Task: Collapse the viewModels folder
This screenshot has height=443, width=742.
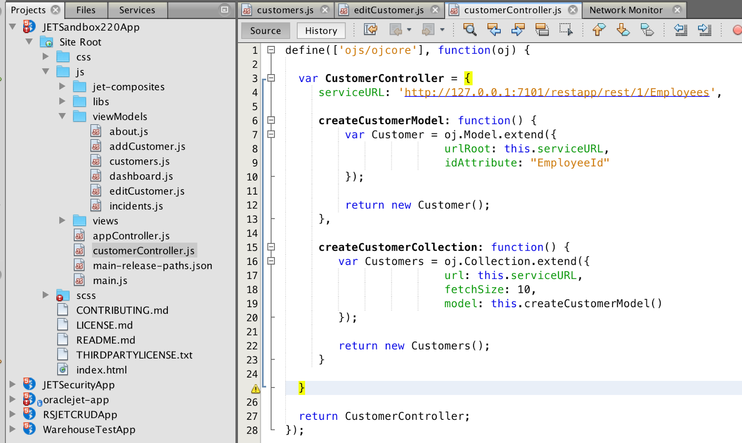Action: pos(63,116)
